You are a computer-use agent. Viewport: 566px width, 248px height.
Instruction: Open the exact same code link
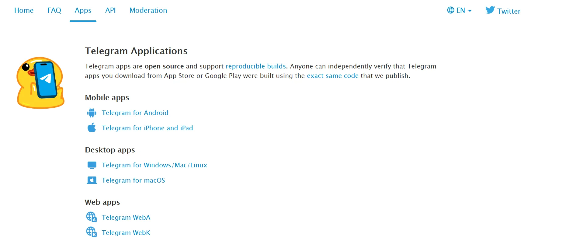click(332, 76)
